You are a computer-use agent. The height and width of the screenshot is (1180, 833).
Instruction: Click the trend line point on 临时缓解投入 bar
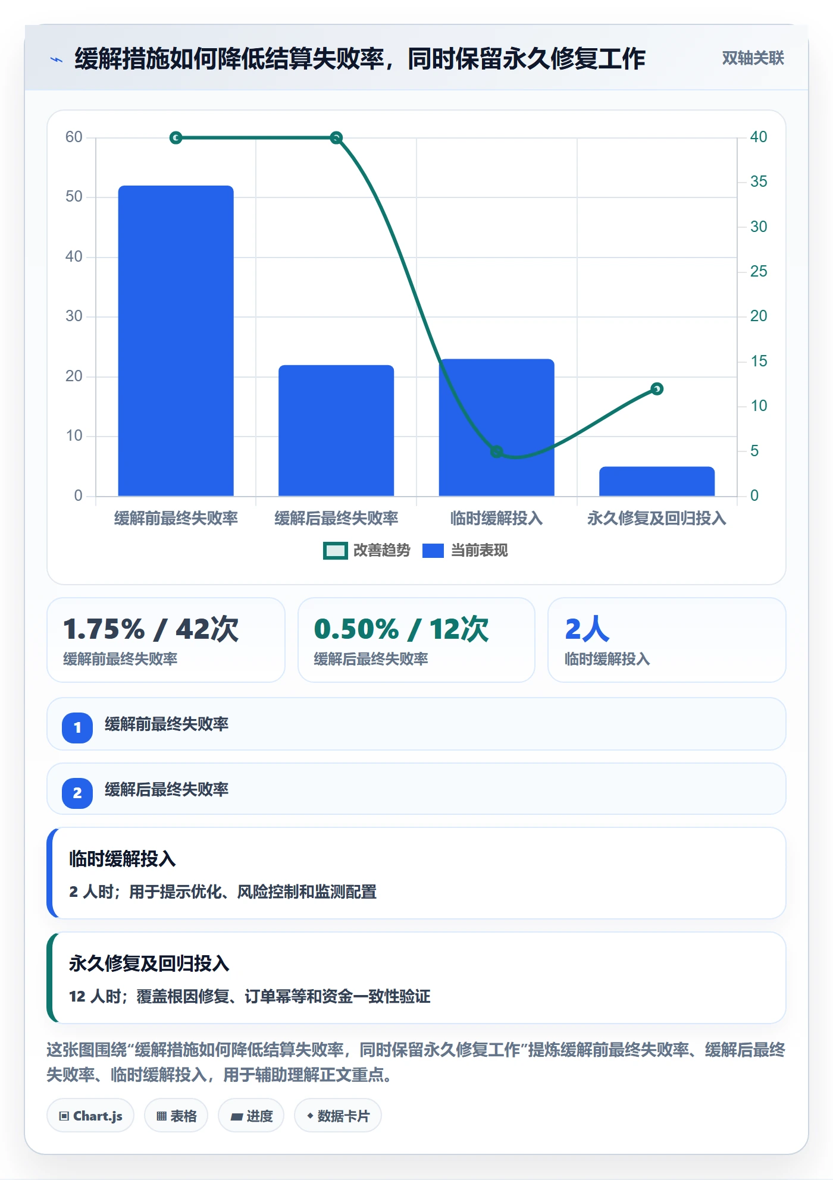(x=497, y=452)
